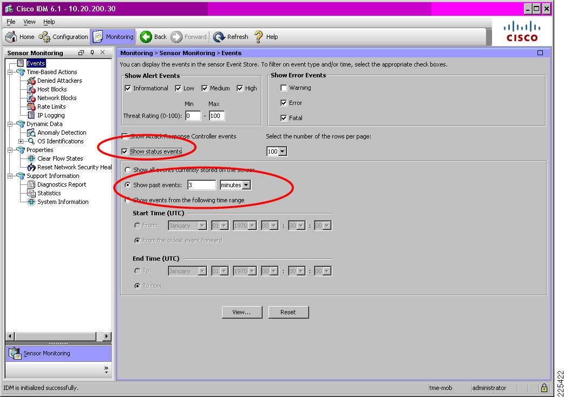Viewport: 564px width, 397px height.
Task: Uncheck the Error events checkbox
Action: coord(284,103)
